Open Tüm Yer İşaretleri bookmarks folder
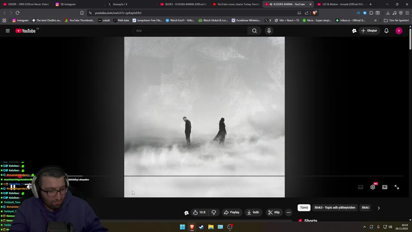 pyautogui.click(x=396, y=20)
